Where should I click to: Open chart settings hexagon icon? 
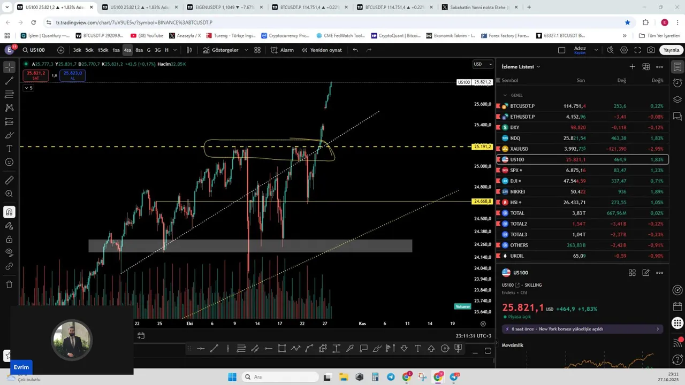[624, 50]
